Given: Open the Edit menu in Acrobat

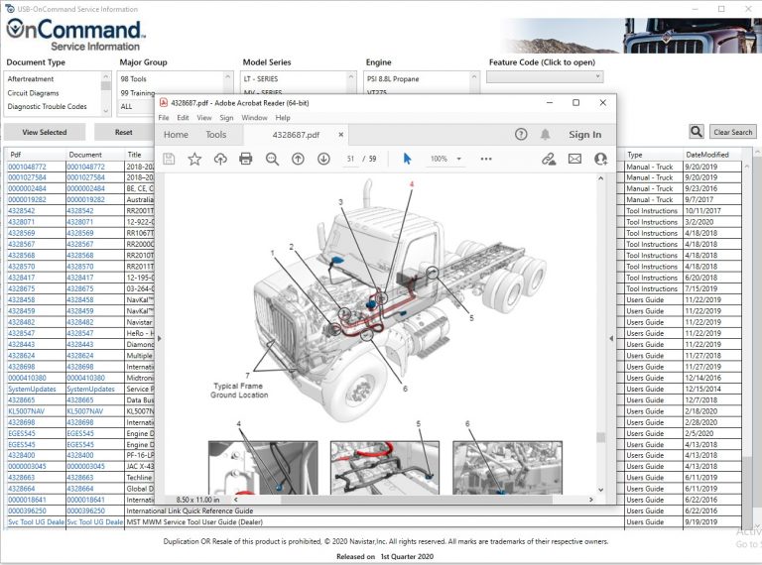Looking at the screenshot, I should [x=183, y=118].
